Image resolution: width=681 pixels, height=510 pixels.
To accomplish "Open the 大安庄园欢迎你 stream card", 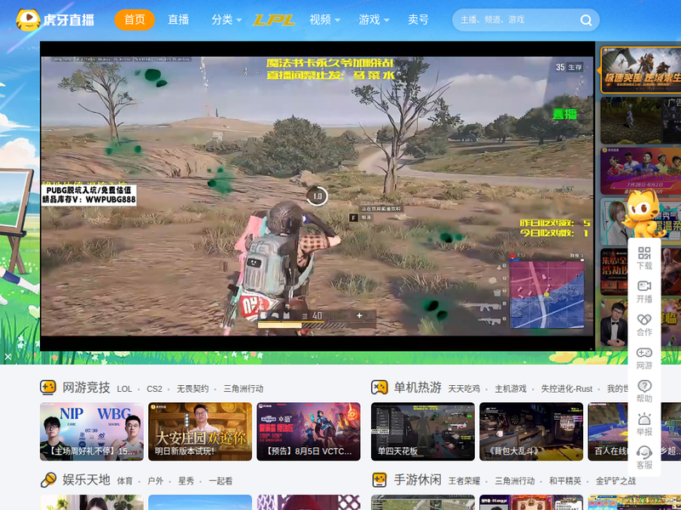I will tap(200, 432).
